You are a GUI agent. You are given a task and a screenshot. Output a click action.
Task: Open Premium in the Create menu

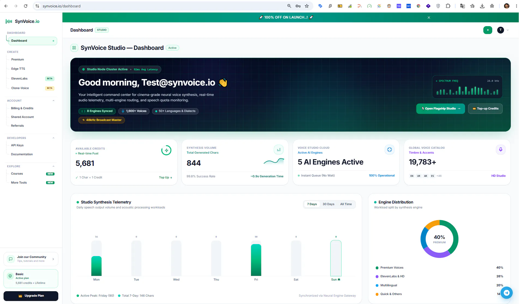coord(17,59)
